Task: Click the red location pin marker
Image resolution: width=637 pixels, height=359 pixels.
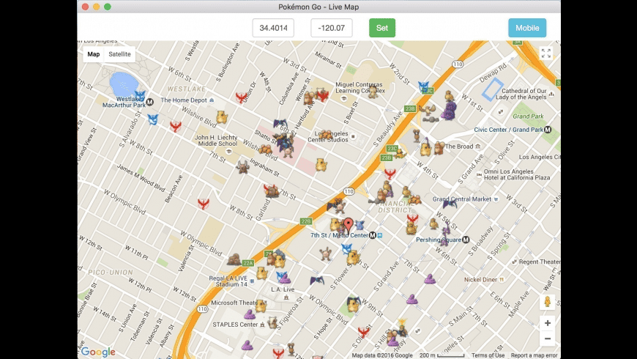Action: [349, 225]
